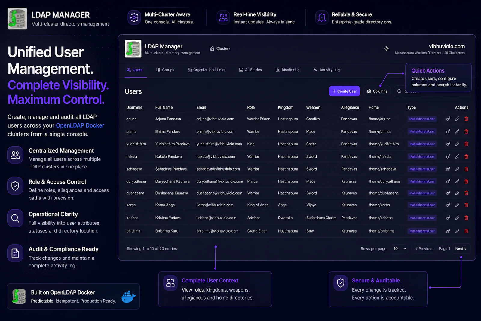This screenshot has width=481, height=321.
Task: Go to the Previous page
Action: coord(424,249)
